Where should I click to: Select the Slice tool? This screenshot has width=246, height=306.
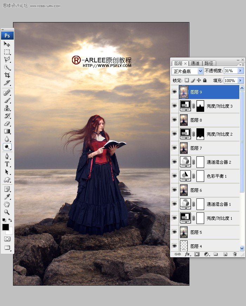pyautogui.click(x=7, y=83)
